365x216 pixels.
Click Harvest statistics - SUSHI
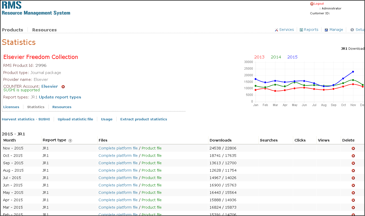(26, 119)
